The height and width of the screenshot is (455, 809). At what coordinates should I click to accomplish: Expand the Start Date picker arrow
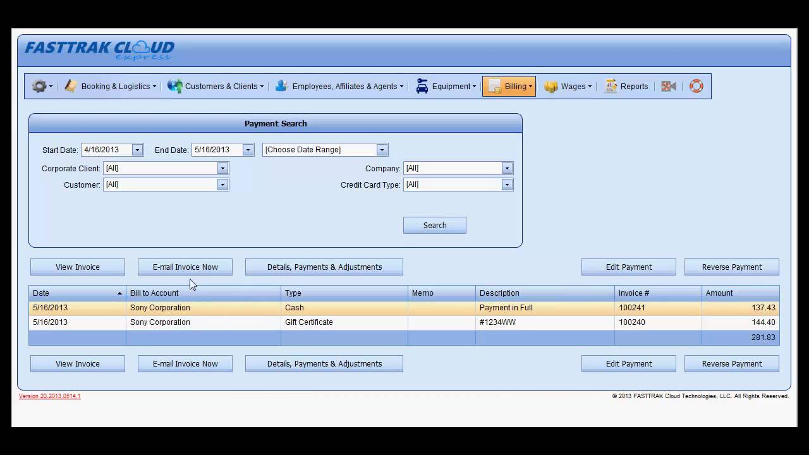[137, 150]
